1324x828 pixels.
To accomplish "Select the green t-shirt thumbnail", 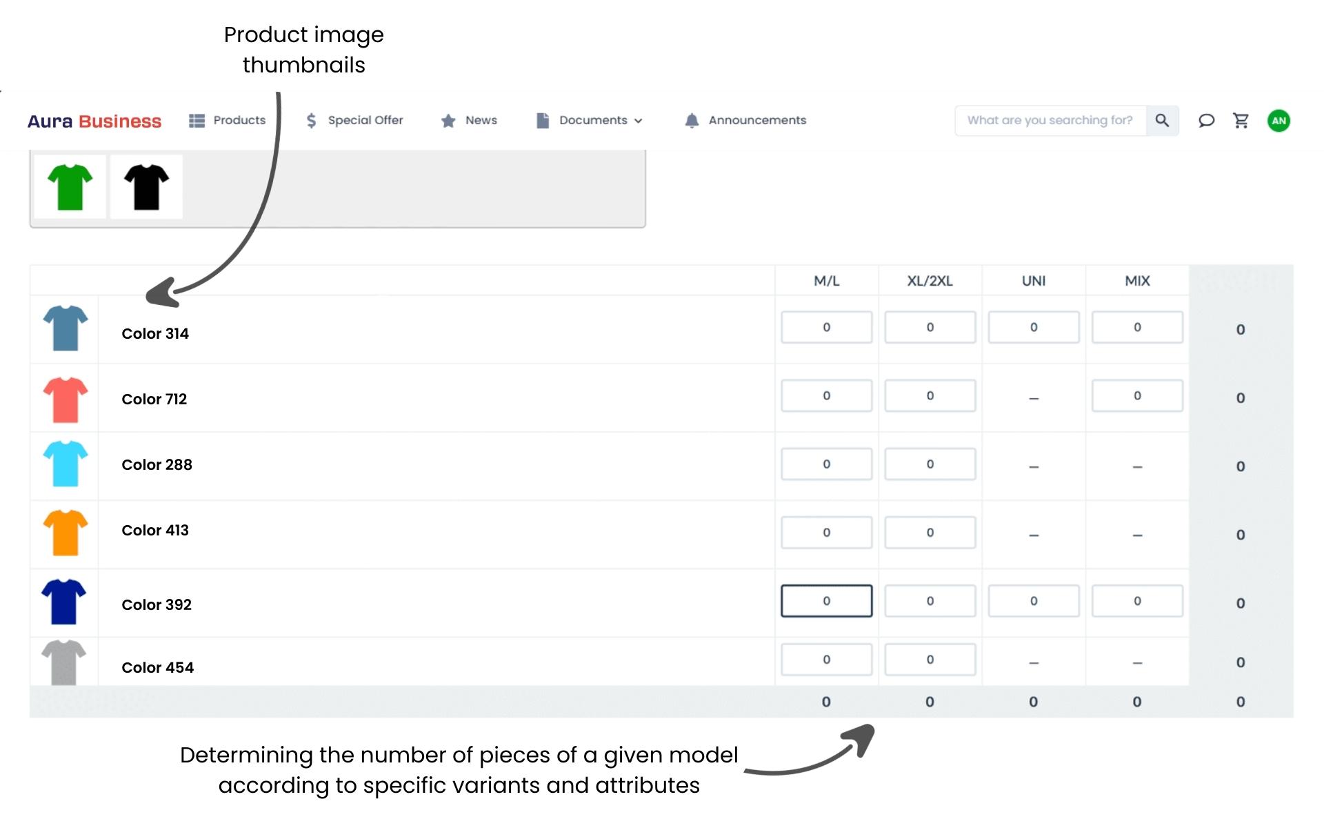I will tap(70, 186).
